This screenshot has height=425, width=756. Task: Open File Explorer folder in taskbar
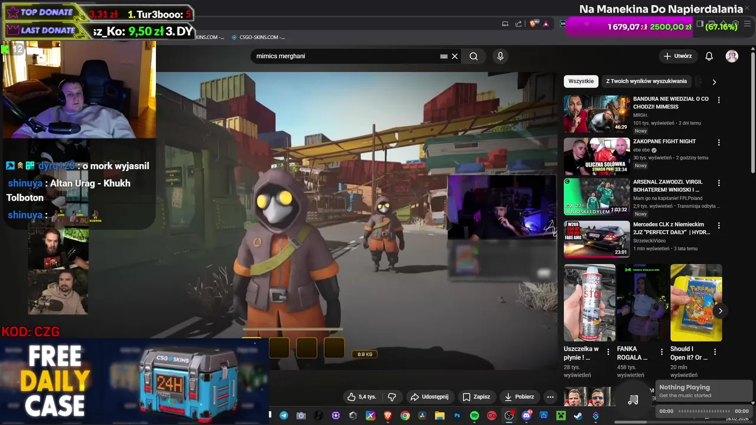[x=439, y=416]
